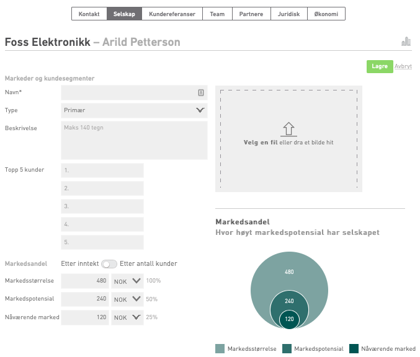The image size is (420, 357).
Task: Click the dashed image drop zone
Action: pos(288,139)
